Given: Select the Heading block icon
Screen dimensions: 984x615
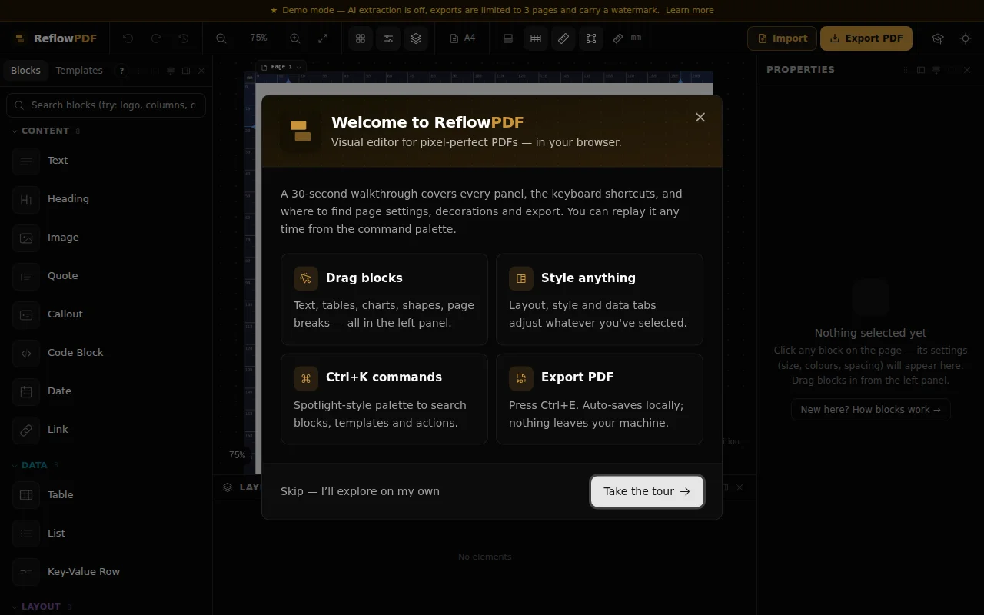Looking at the screenshot, I should coord(26,199).
